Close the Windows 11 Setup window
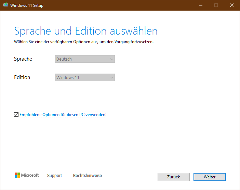 tap(232, 5)
